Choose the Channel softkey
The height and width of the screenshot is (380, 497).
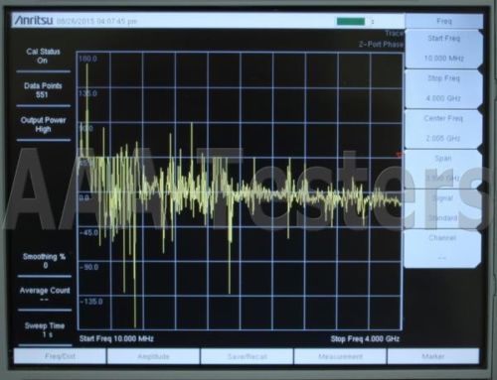[x=442, y=248]
